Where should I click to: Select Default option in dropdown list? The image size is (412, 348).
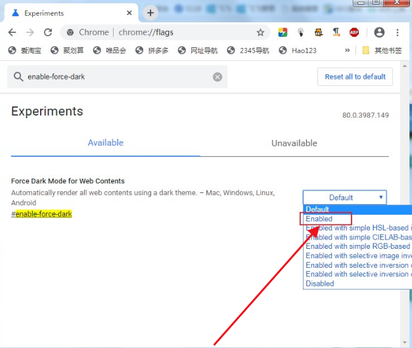click(x=357, y=209)
